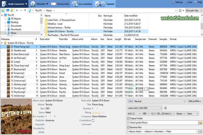Click the 06. Chop Suey!.mp3 file icon
This screenshot has width=203, height=135.
[x=8, y=66]
